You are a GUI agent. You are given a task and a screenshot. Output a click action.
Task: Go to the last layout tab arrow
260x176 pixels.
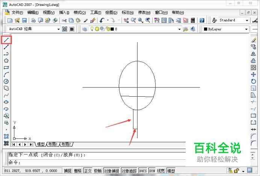tap(31, 144)
